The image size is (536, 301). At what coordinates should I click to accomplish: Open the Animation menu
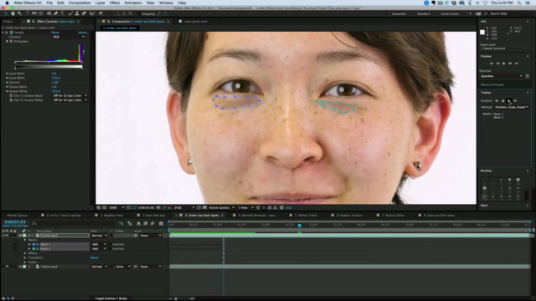point(132,3)
